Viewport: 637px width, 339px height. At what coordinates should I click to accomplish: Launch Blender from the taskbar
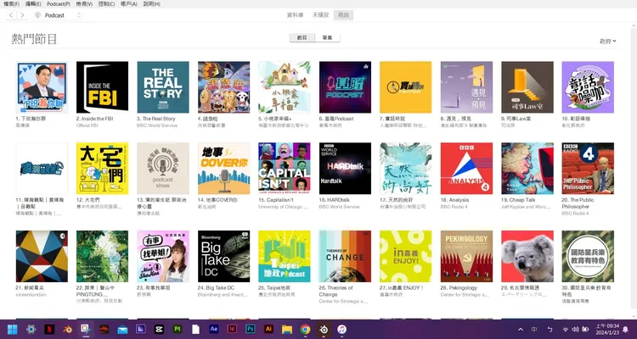[x=67, y=330]
